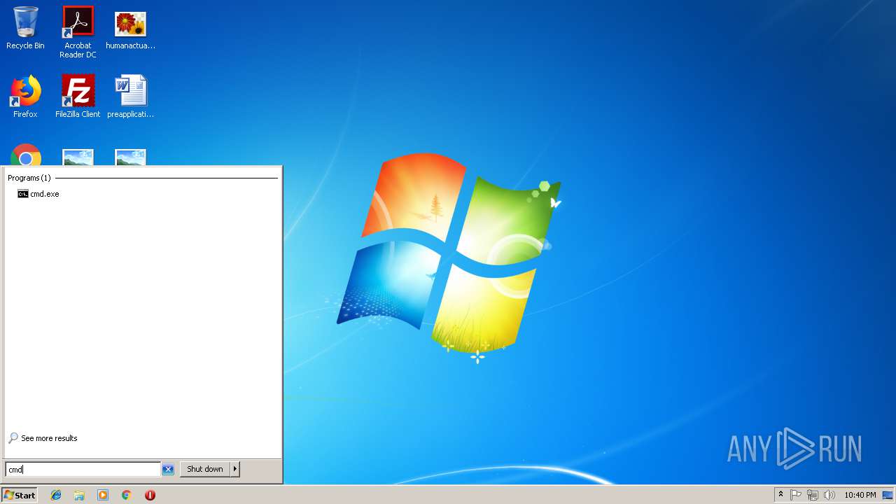Viewport: 896px width, 504px height.
Task: Click the Start button
Action: 19,495
